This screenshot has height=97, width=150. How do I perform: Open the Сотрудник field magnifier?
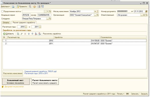pos(50,19)
